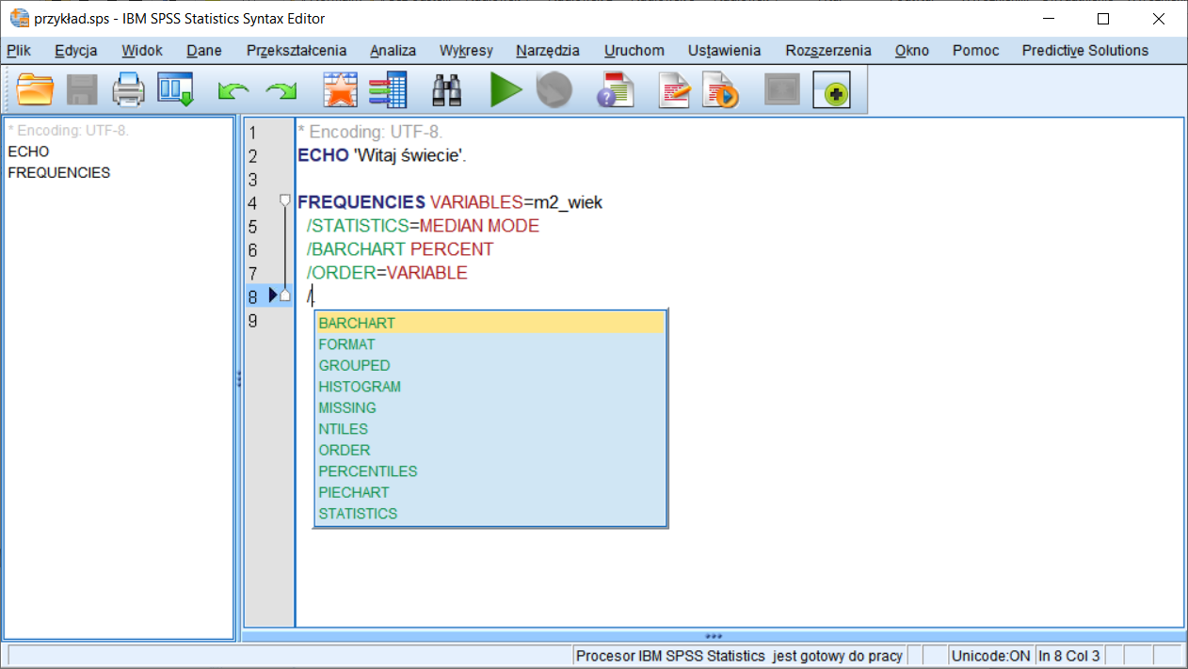Open Syntax Help document icon

point(616,90)
